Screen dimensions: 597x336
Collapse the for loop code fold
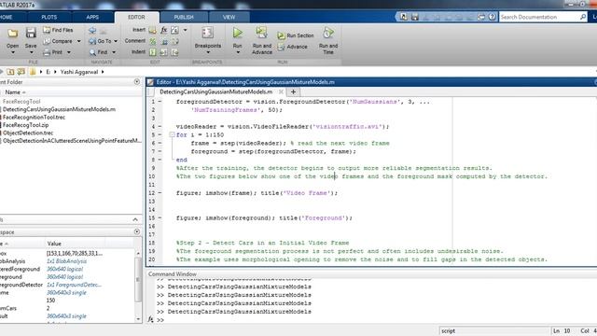point(172,134)
